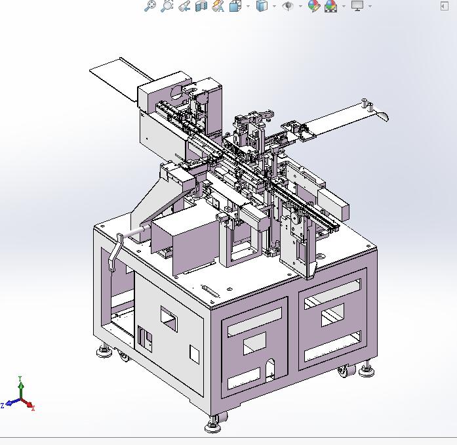Click the Previous View icon
Screen dimensions: 457x445
point(184,6)
